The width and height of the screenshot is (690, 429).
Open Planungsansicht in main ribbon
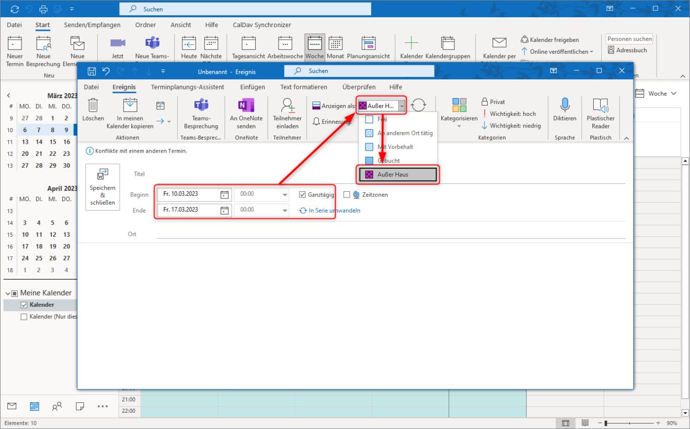(x=369, y=48)
